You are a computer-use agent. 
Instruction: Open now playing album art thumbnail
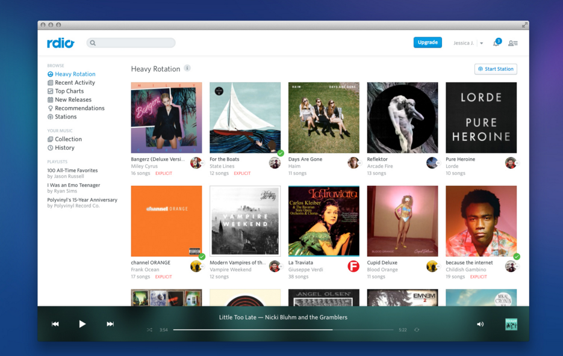click(x=511, y=324)
